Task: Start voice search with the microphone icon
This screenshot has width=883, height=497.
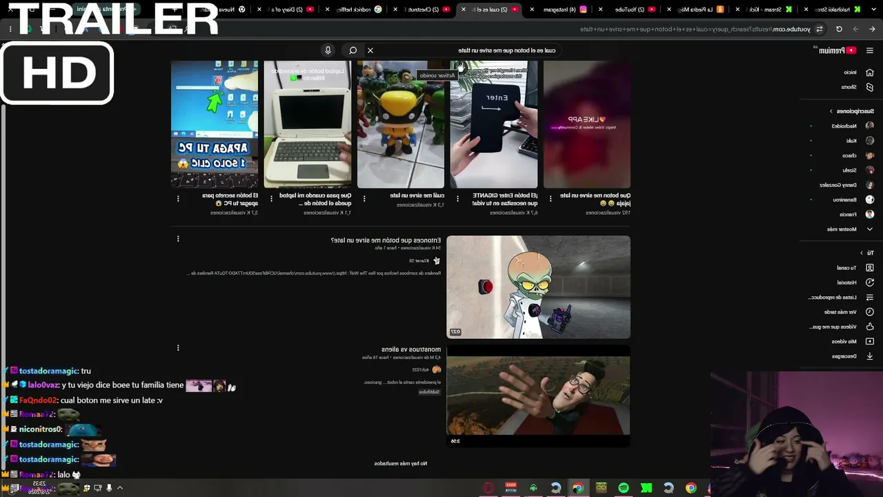Action: pyautogui.click(x=328, y=50)
